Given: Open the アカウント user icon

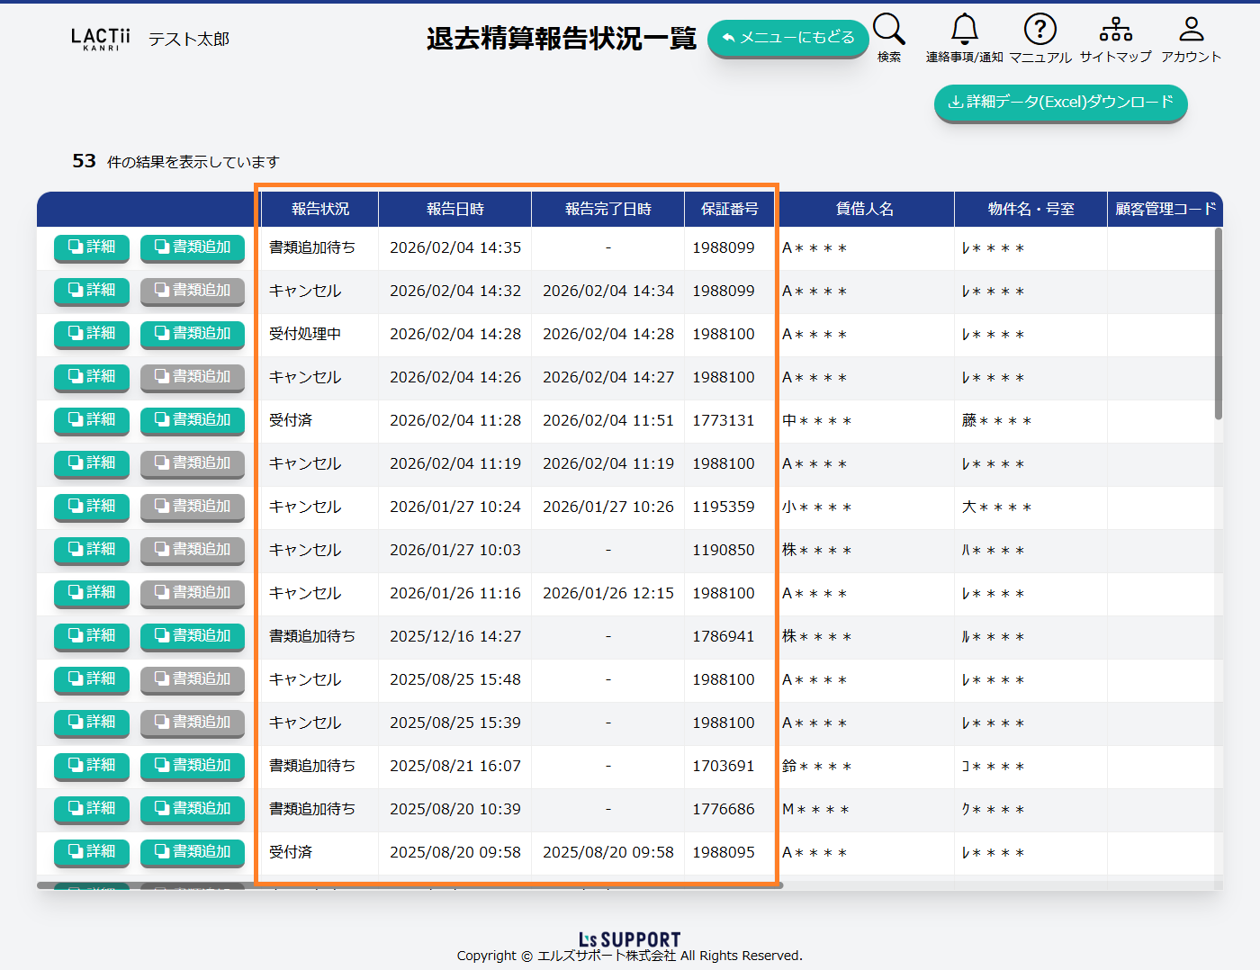Looking at the screenshot, I should click(1191, 31).
